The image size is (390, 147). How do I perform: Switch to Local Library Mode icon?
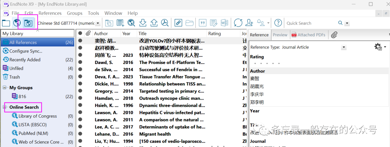click(6, 23)
